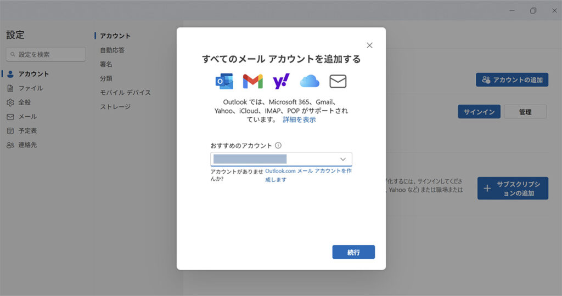562x296 pixels.
Task: Open Outlook.com メール アカウントを作成します link
Action: (x=308, y=175)
